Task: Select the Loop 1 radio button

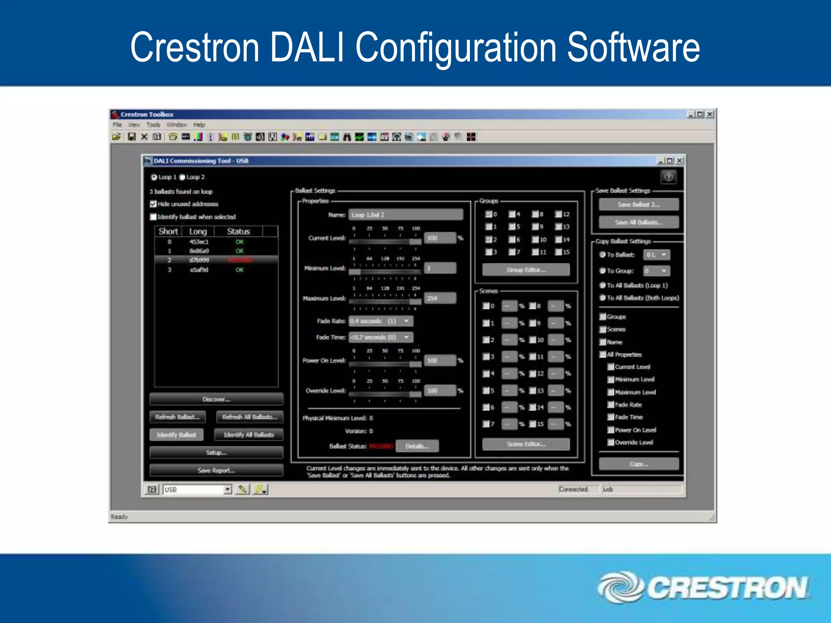Action: (154, 177)
